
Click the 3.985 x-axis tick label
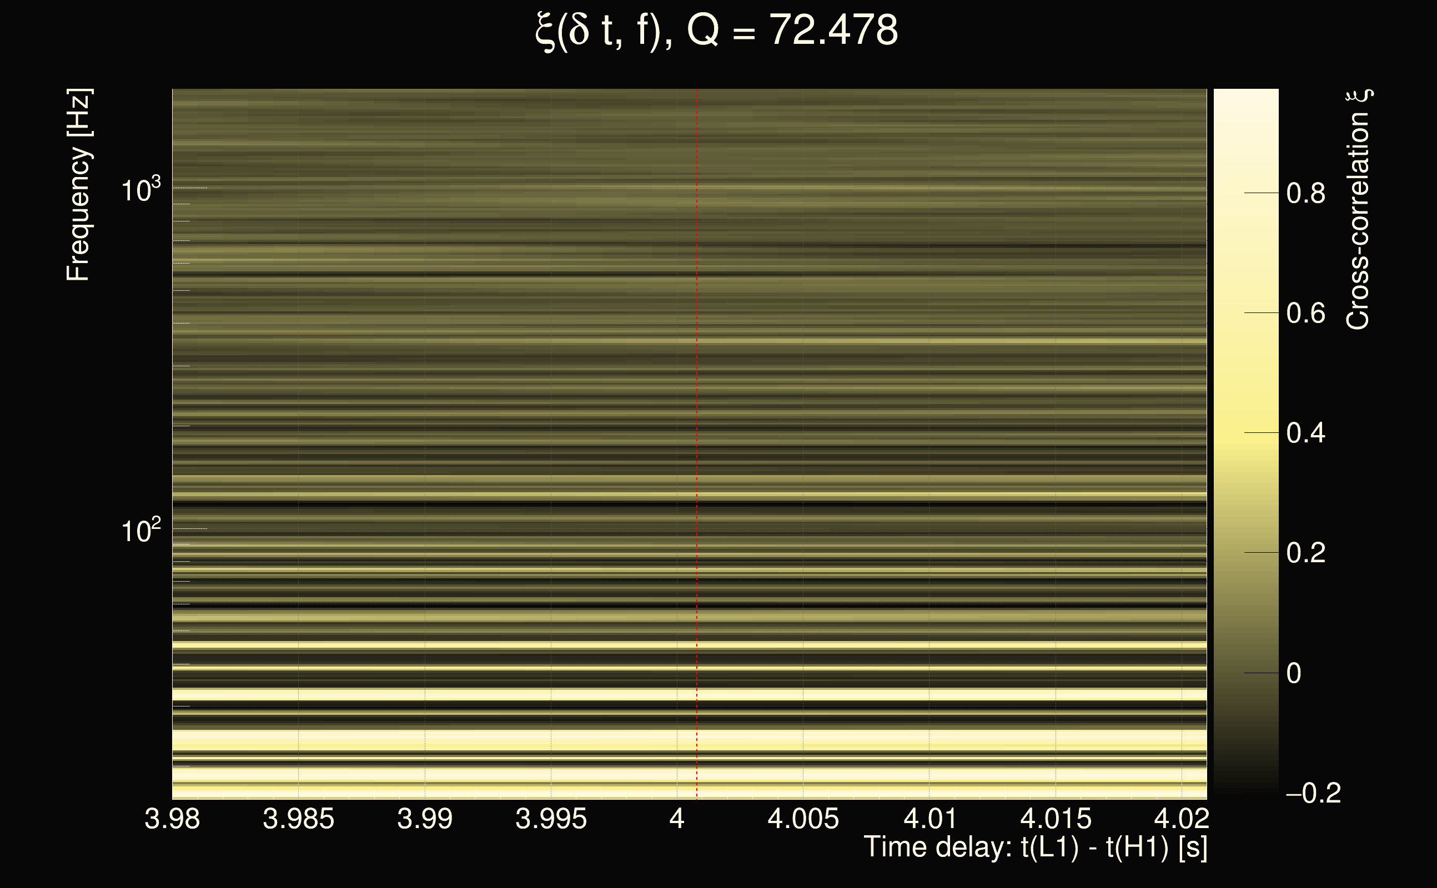298,818
